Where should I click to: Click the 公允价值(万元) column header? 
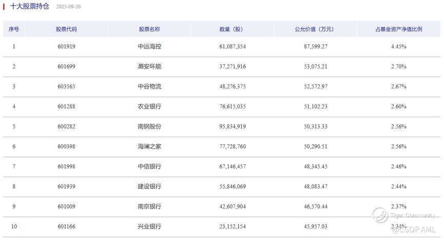click(316, 29)
